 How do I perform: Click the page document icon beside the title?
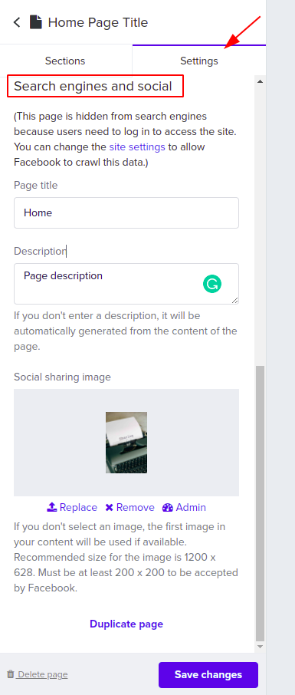pos(36,22)
